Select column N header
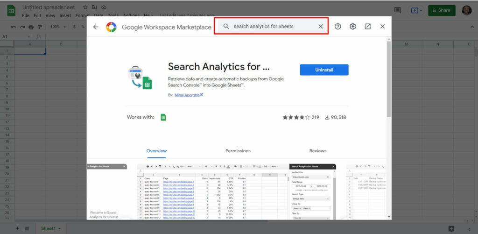Viewport: 478px width, 234px height. click(x=438, y=44)
